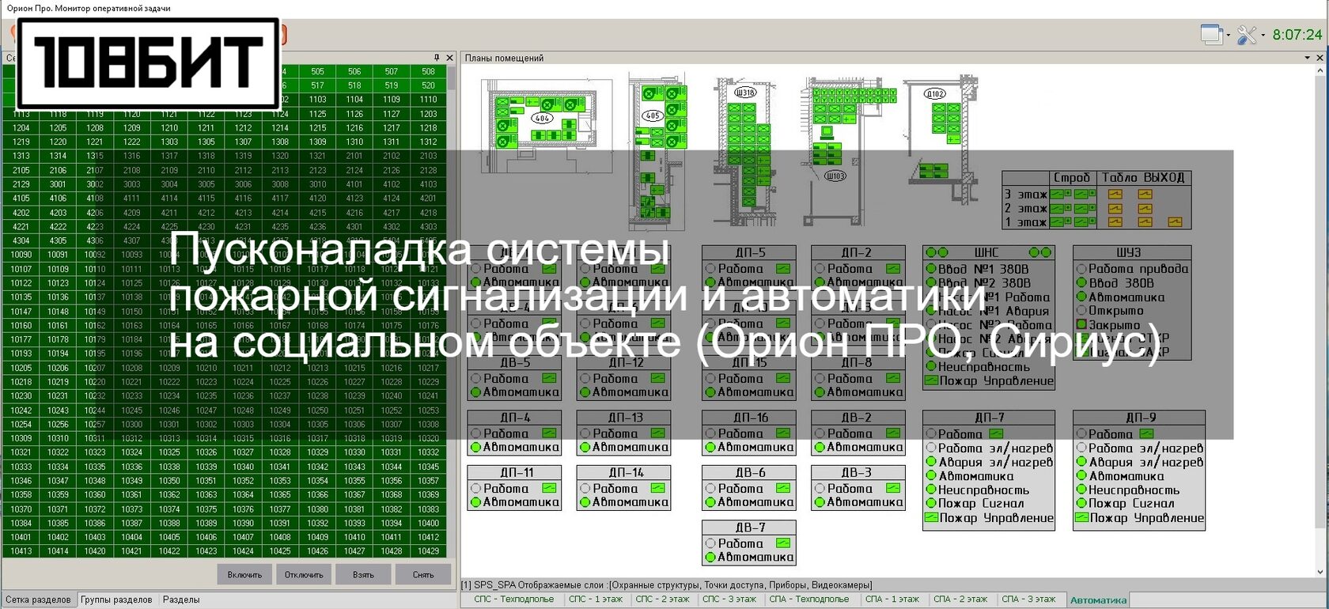
Task: Click the relay icon next to ДВ-3 Работа
Action: [x=893, y=489]
